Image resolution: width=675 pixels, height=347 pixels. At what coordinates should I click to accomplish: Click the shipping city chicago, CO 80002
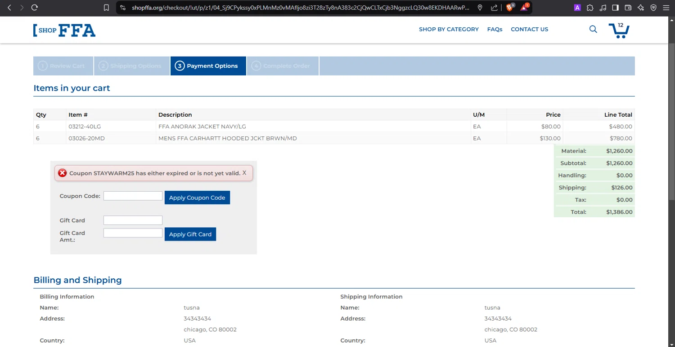[511, 329]
